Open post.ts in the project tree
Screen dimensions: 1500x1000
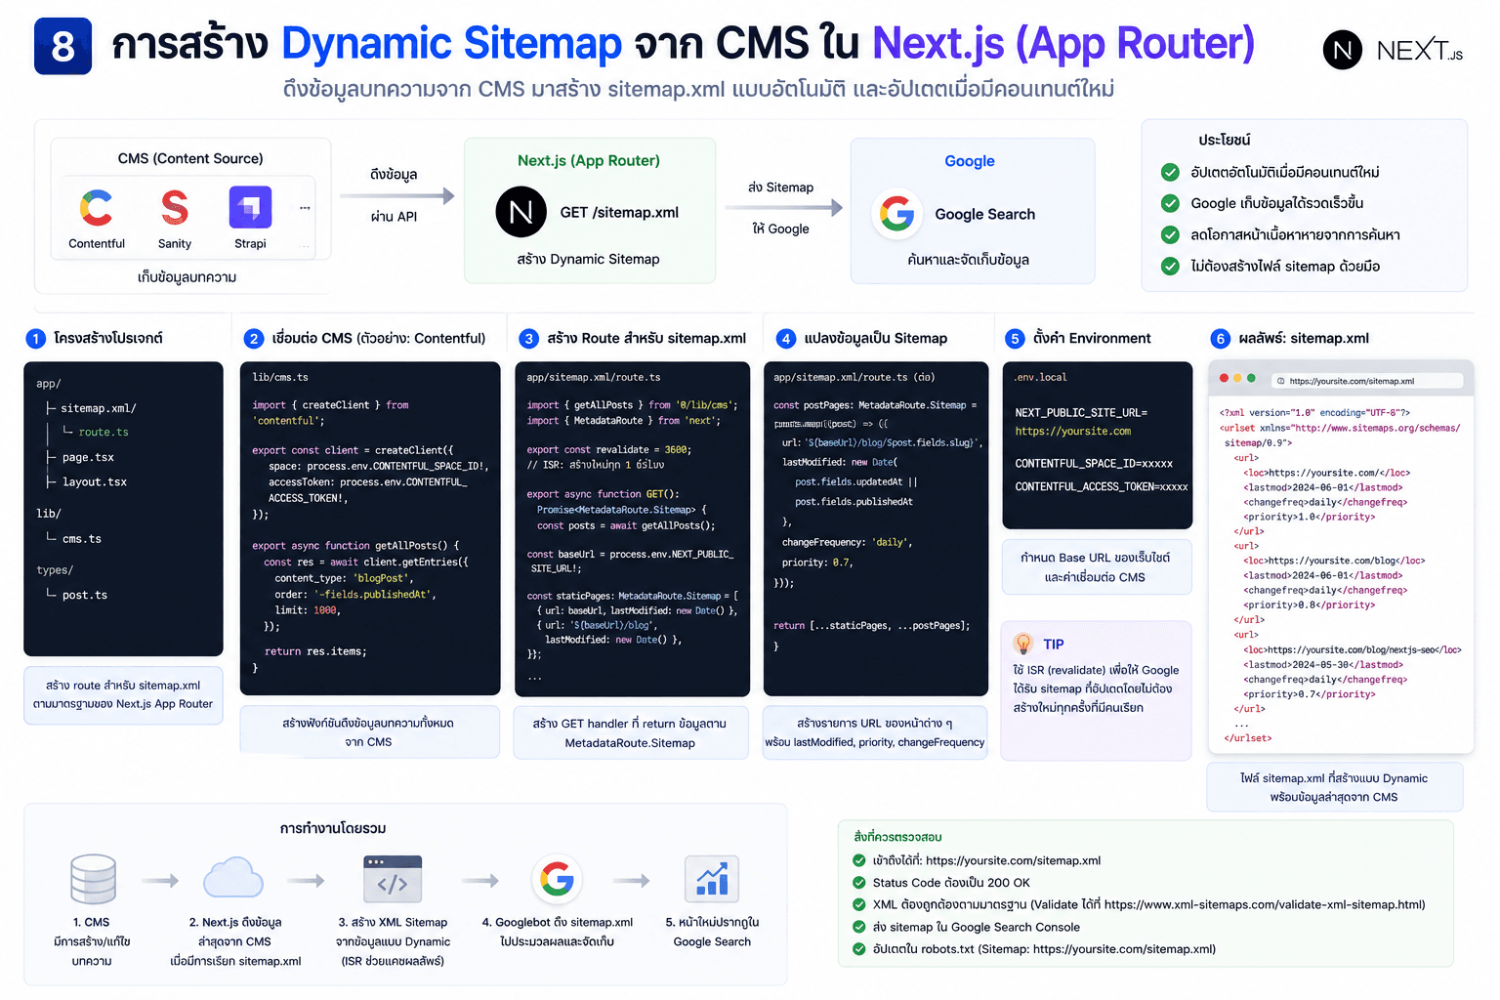85,595
